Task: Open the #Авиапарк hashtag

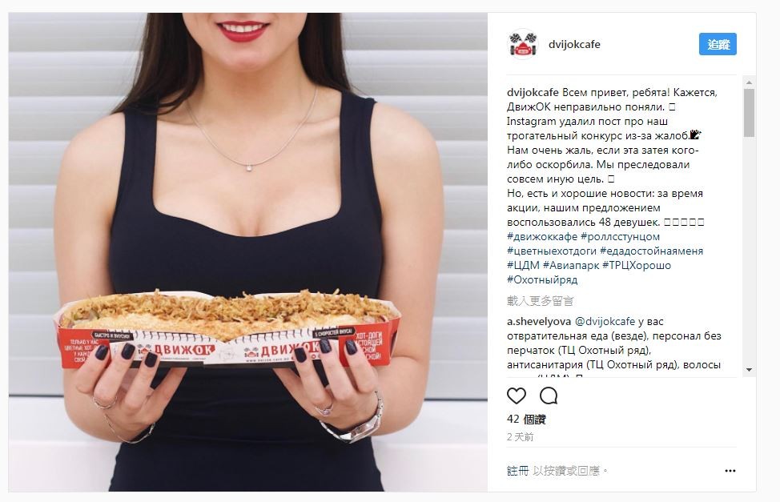Action: coord(571,265)
